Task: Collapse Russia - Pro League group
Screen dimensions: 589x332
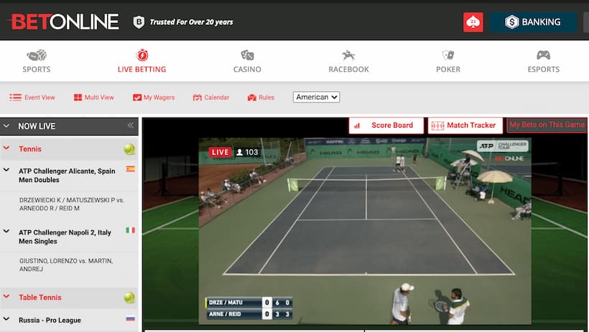Action: 6,319
